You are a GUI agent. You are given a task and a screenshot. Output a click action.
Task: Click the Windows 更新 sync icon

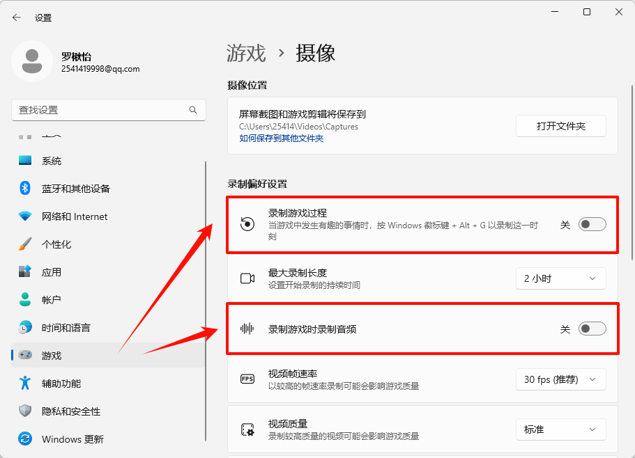tap(25, 439)
